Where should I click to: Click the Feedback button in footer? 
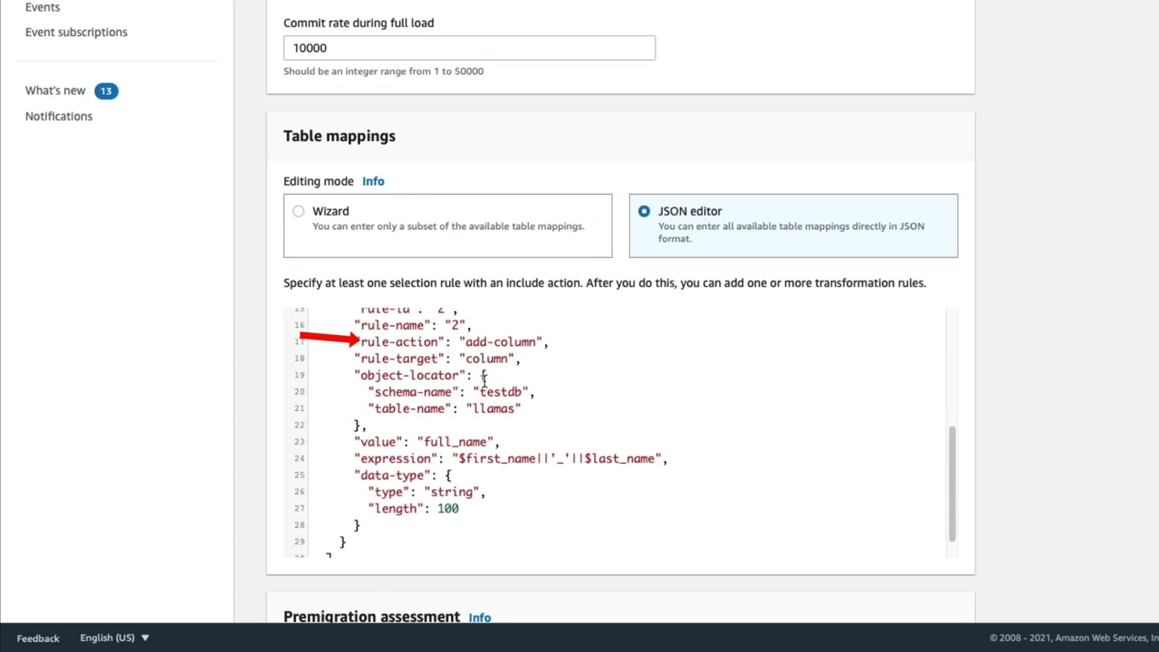[38, 638]
